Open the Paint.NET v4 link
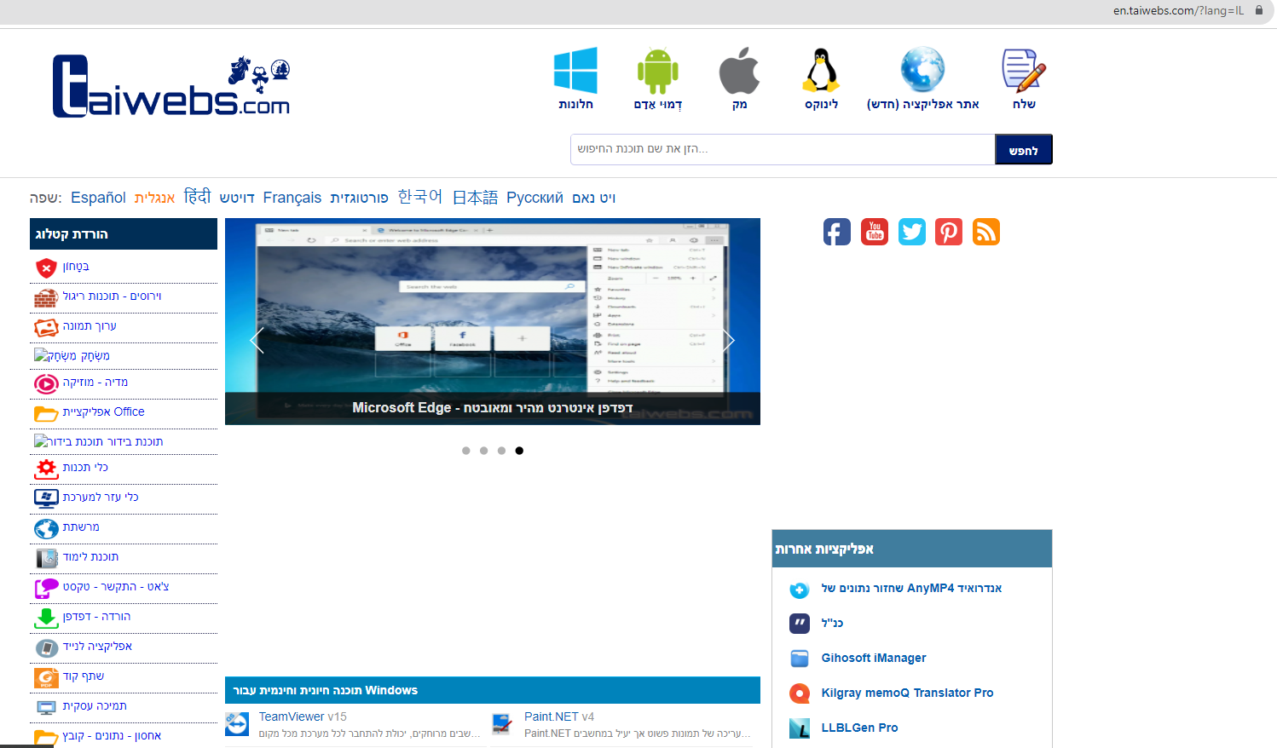1277x748 pixels. coord(559,716)
